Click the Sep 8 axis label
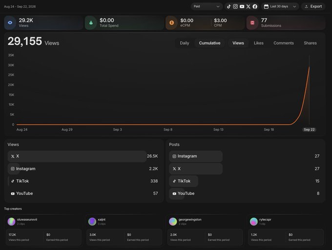Image resolution: width=332 pixels, height=250 pixels. pos(168,129)
